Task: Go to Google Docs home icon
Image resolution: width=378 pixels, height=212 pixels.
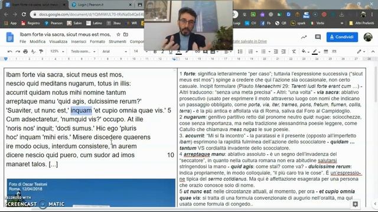Action: (10, 38)
